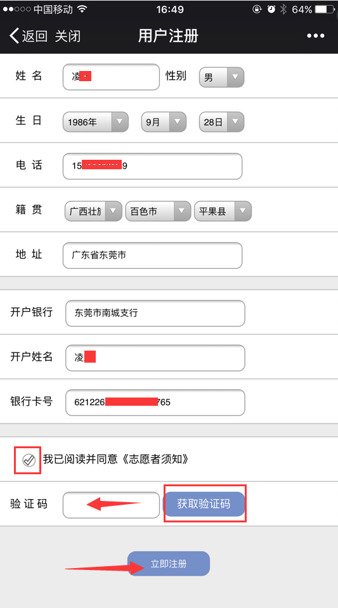
Task: Tap the alarm clock status icon
Action: coord(271,10)
